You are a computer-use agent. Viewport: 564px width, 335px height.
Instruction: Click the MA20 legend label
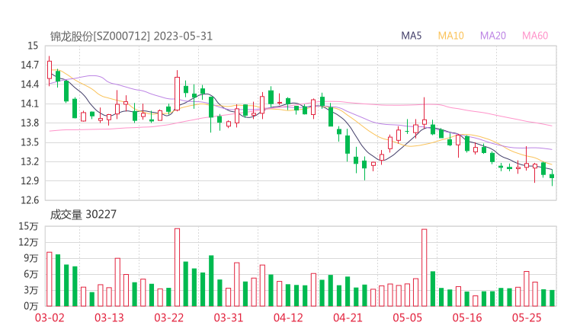pos(493,36)
